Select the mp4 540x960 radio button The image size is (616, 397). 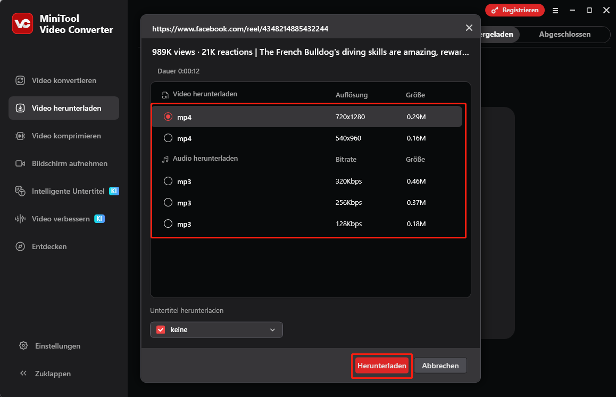click(x=168, y=138)
